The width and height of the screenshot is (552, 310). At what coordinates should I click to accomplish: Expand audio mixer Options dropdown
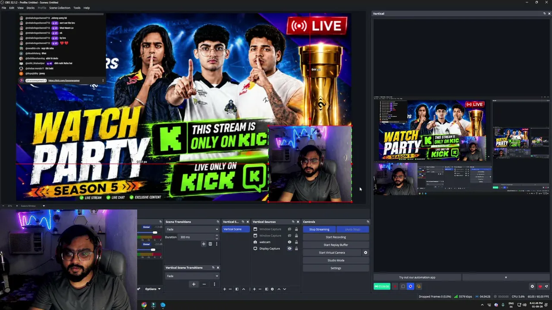[x=153, y=289]
